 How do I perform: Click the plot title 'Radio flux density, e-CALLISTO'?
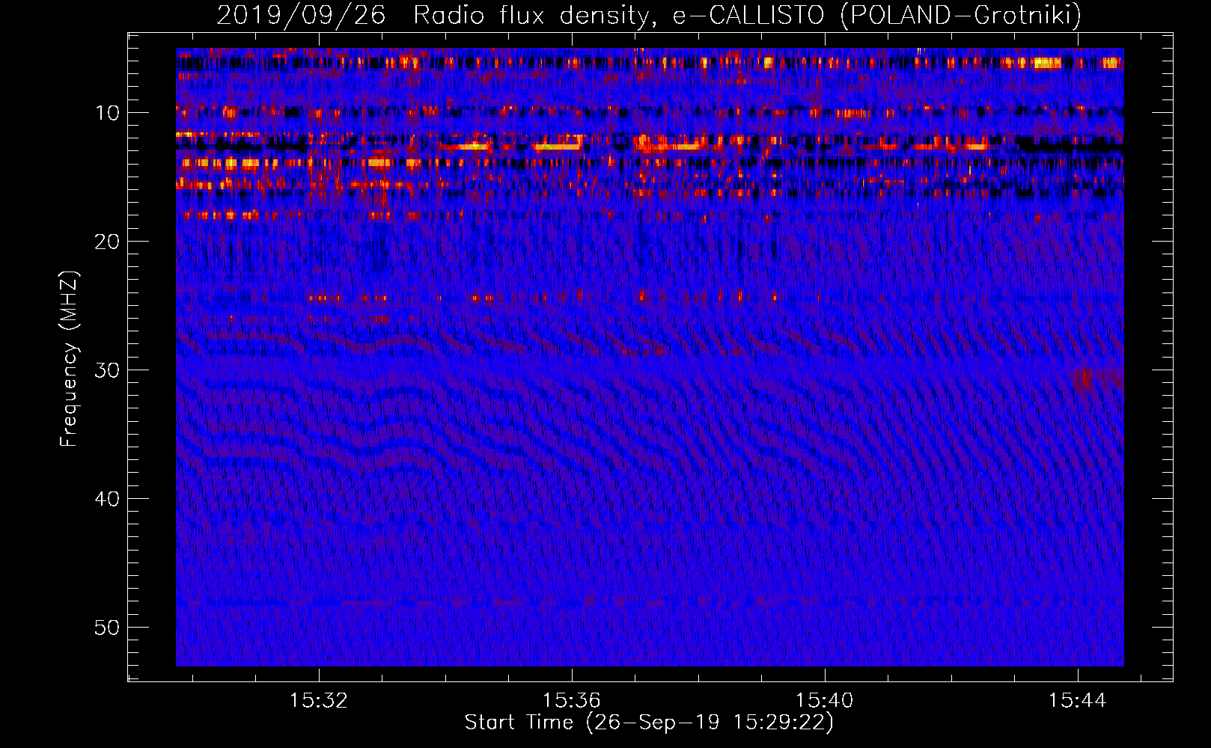(618, 16)
